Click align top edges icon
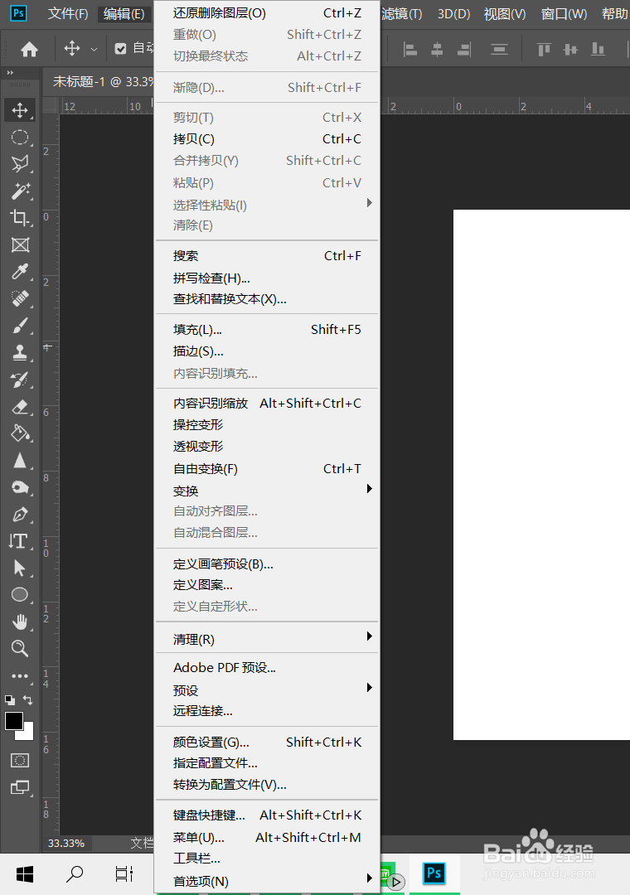 point(544,50)
